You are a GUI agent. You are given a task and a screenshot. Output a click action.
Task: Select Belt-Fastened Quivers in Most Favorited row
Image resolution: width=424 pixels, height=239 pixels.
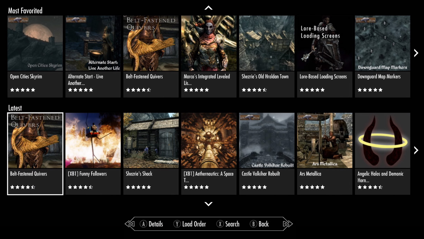click(x=151, y=43)
